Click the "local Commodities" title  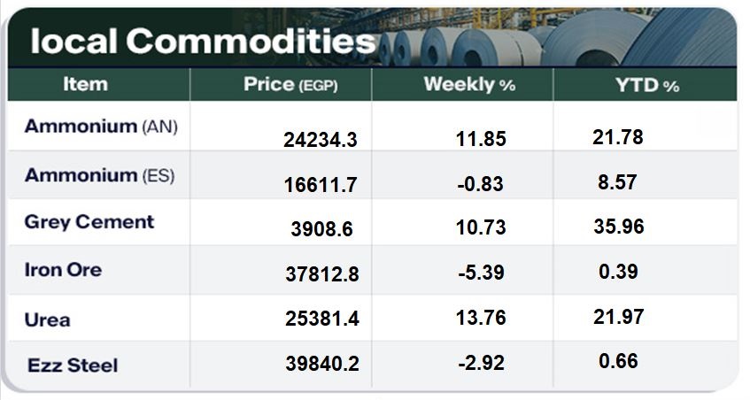203,41
